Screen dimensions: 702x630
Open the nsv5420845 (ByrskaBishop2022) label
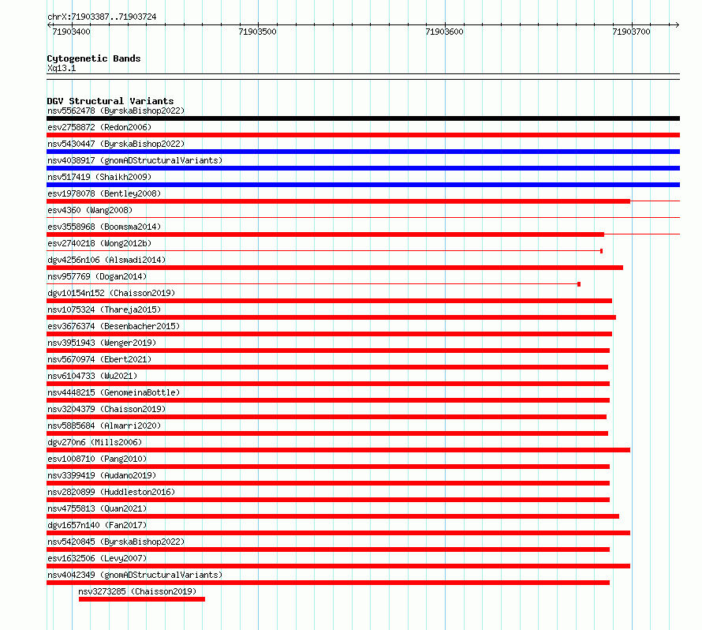click(x=116, y=542)
